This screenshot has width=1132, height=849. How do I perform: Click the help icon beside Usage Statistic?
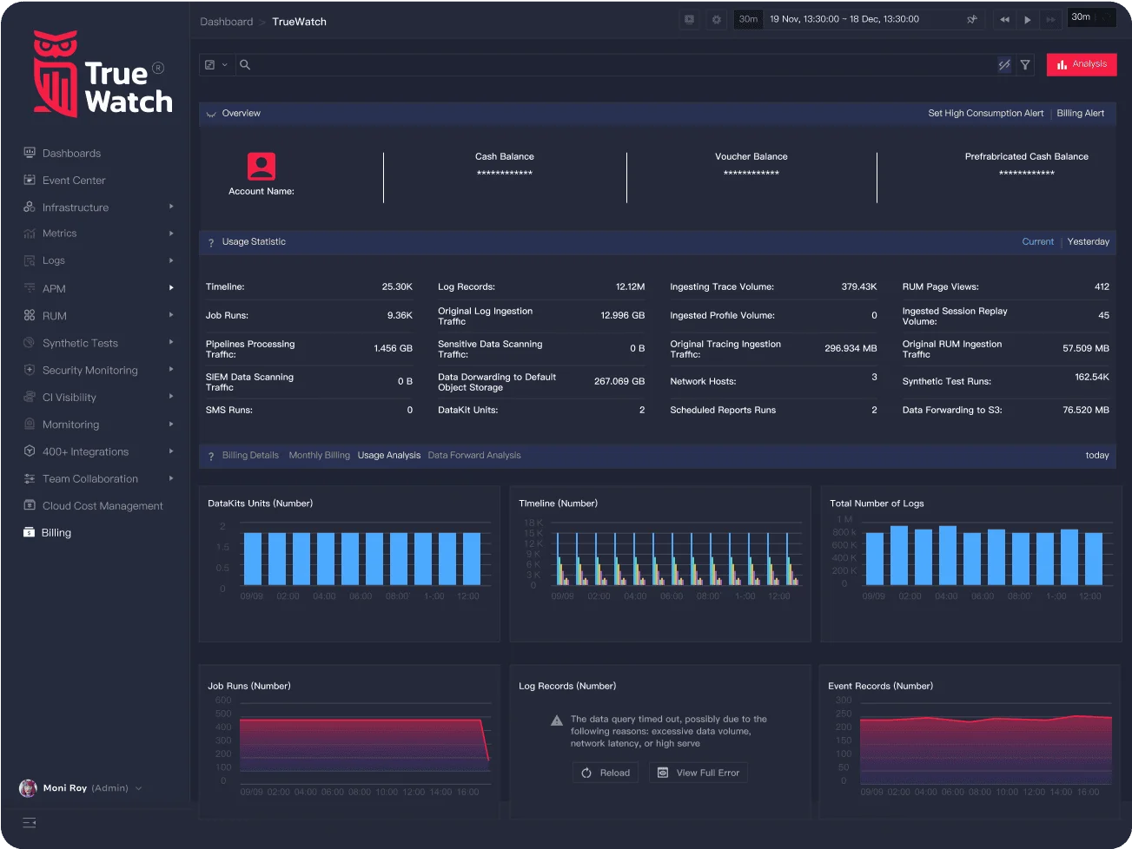tap(211, 242)
